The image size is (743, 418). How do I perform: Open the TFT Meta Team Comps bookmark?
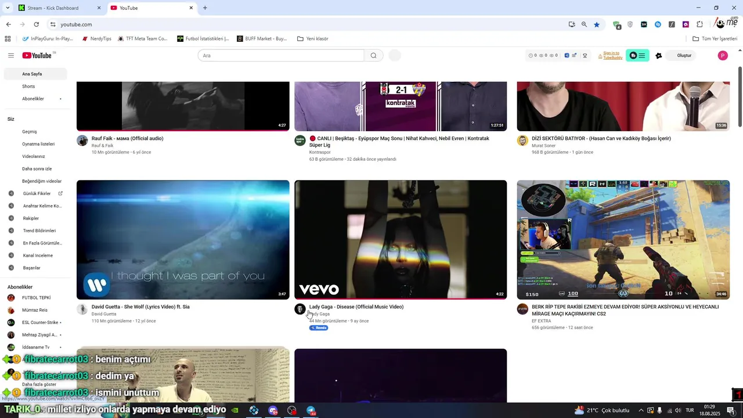click(142, 39)
